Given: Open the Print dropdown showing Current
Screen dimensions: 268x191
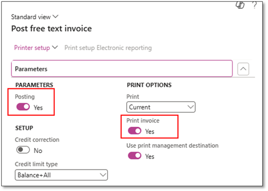Looking at the screenshot, I should [x=161, y=107].
